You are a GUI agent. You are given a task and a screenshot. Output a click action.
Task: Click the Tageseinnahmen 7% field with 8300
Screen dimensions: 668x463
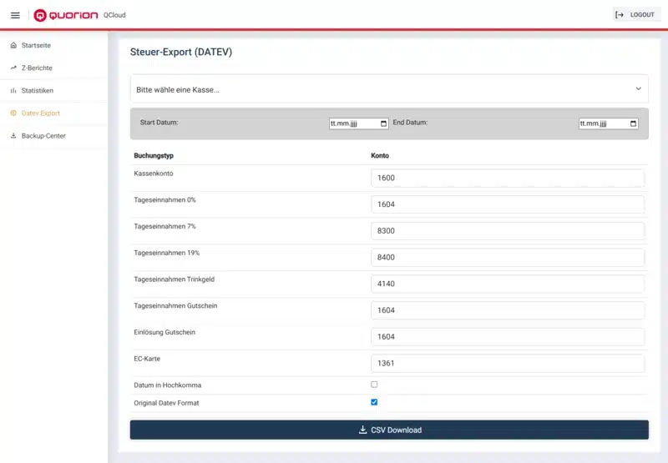pos(508,230)
